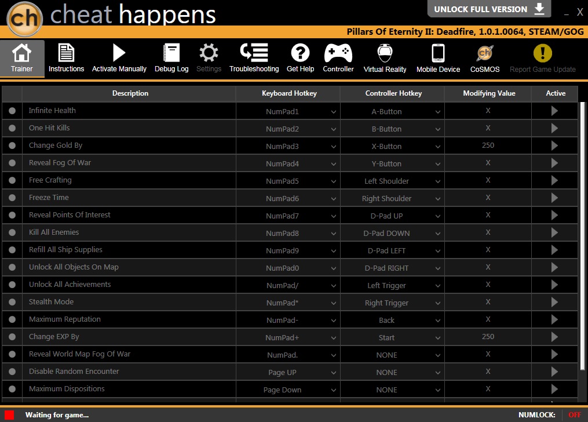Activate Change Gold By play arrow
The width and height of the screenshot is (588, 422).
pos(554,145)
